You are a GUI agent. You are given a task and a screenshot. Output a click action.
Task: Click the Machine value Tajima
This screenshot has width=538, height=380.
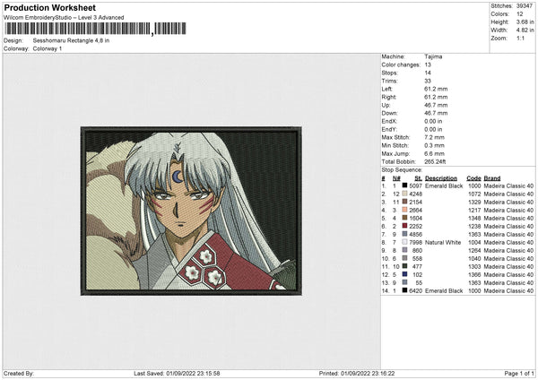432,56
